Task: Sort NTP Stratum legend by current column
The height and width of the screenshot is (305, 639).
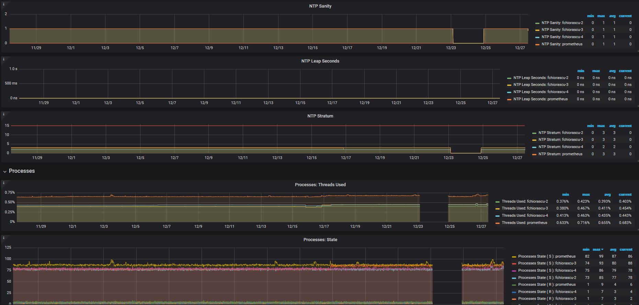Action: (625, 126)
